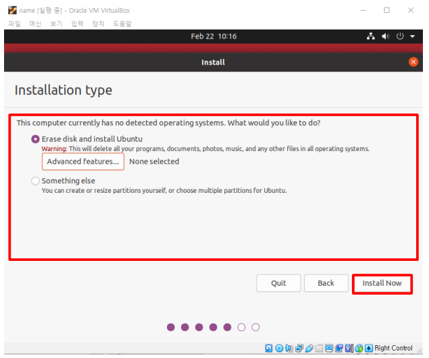
Task: Click the keyboard capture arrow icon in the status bar
Action: pos(369,348)
